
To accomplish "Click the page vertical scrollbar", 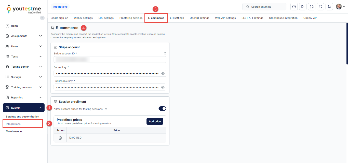I will pos(347,43).
